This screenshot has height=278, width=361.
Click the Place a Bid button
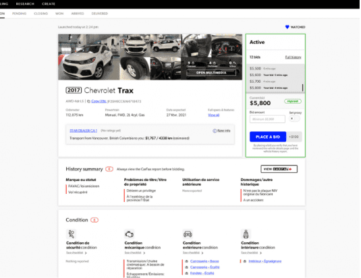tap(268, 137)
